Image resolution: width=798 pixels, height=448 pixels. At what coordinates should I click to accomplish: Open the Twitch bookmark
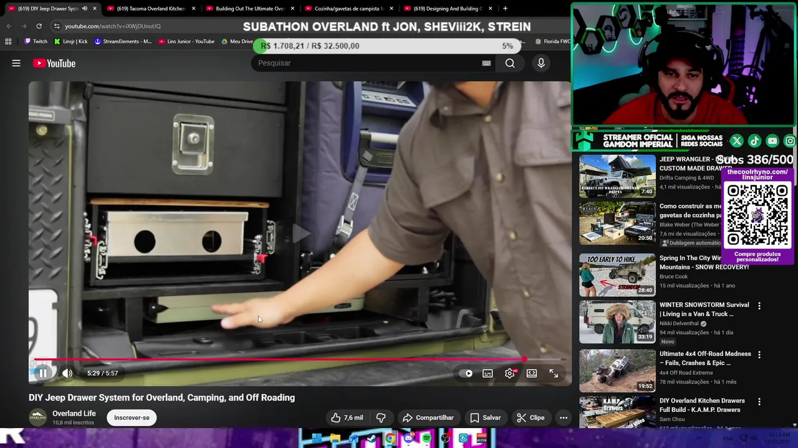tap(36, 42)
